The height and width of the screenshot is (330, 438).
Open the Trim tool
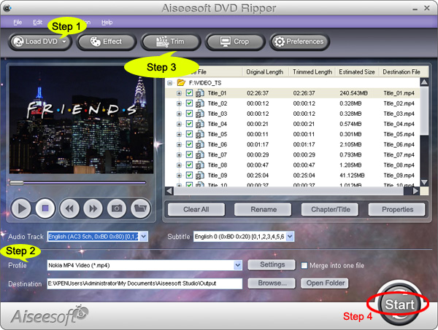point(170,42)
